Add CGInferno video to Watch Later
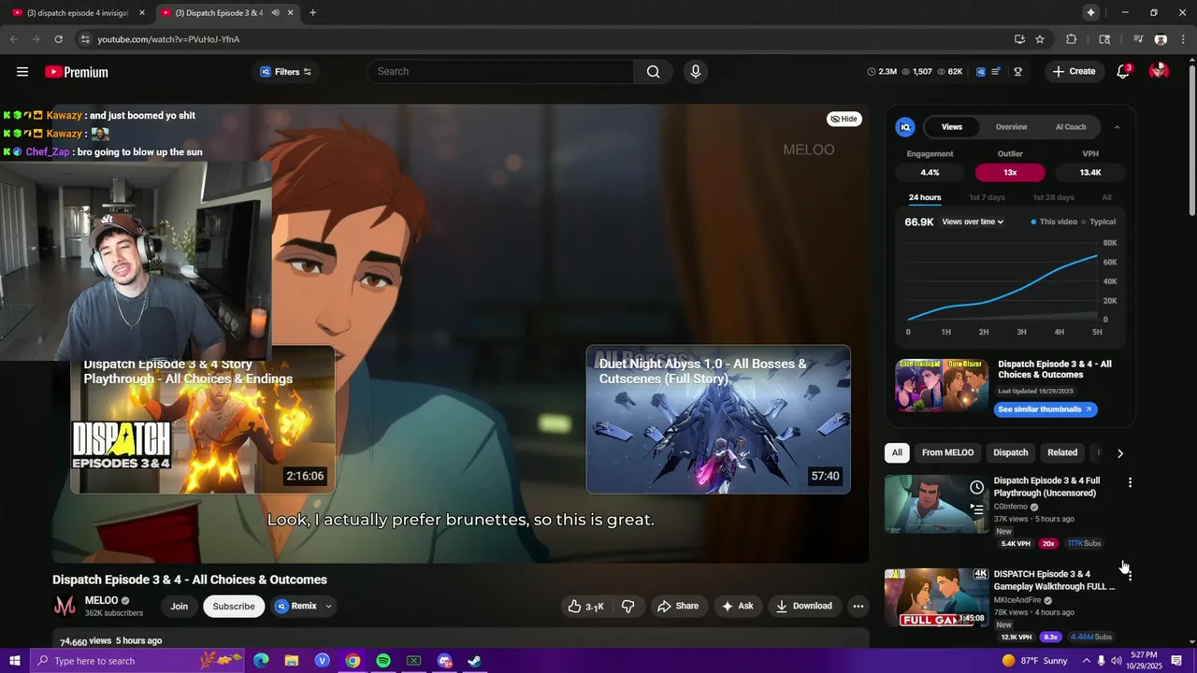 point(976,487)
